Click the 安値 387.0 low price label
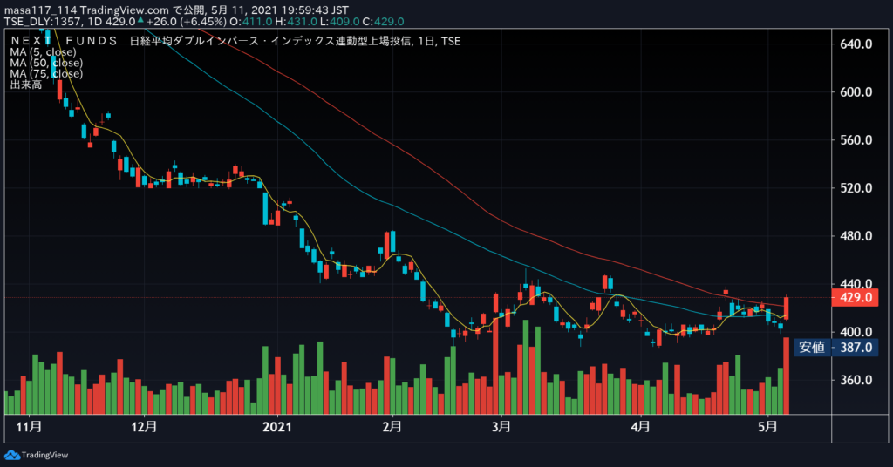Screen dimensions: 893x467 [835, 347]
